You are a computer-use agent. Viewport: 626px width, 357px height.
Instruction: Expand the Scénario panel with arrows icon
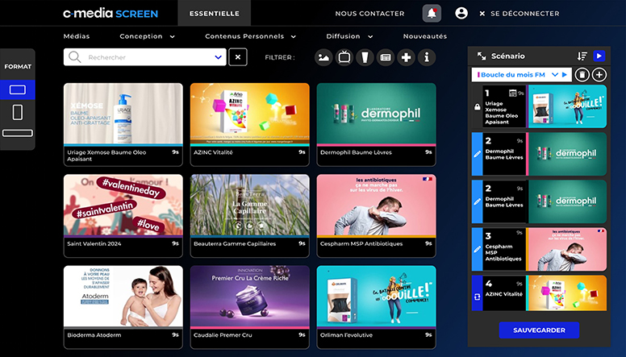tap(482, 56)
